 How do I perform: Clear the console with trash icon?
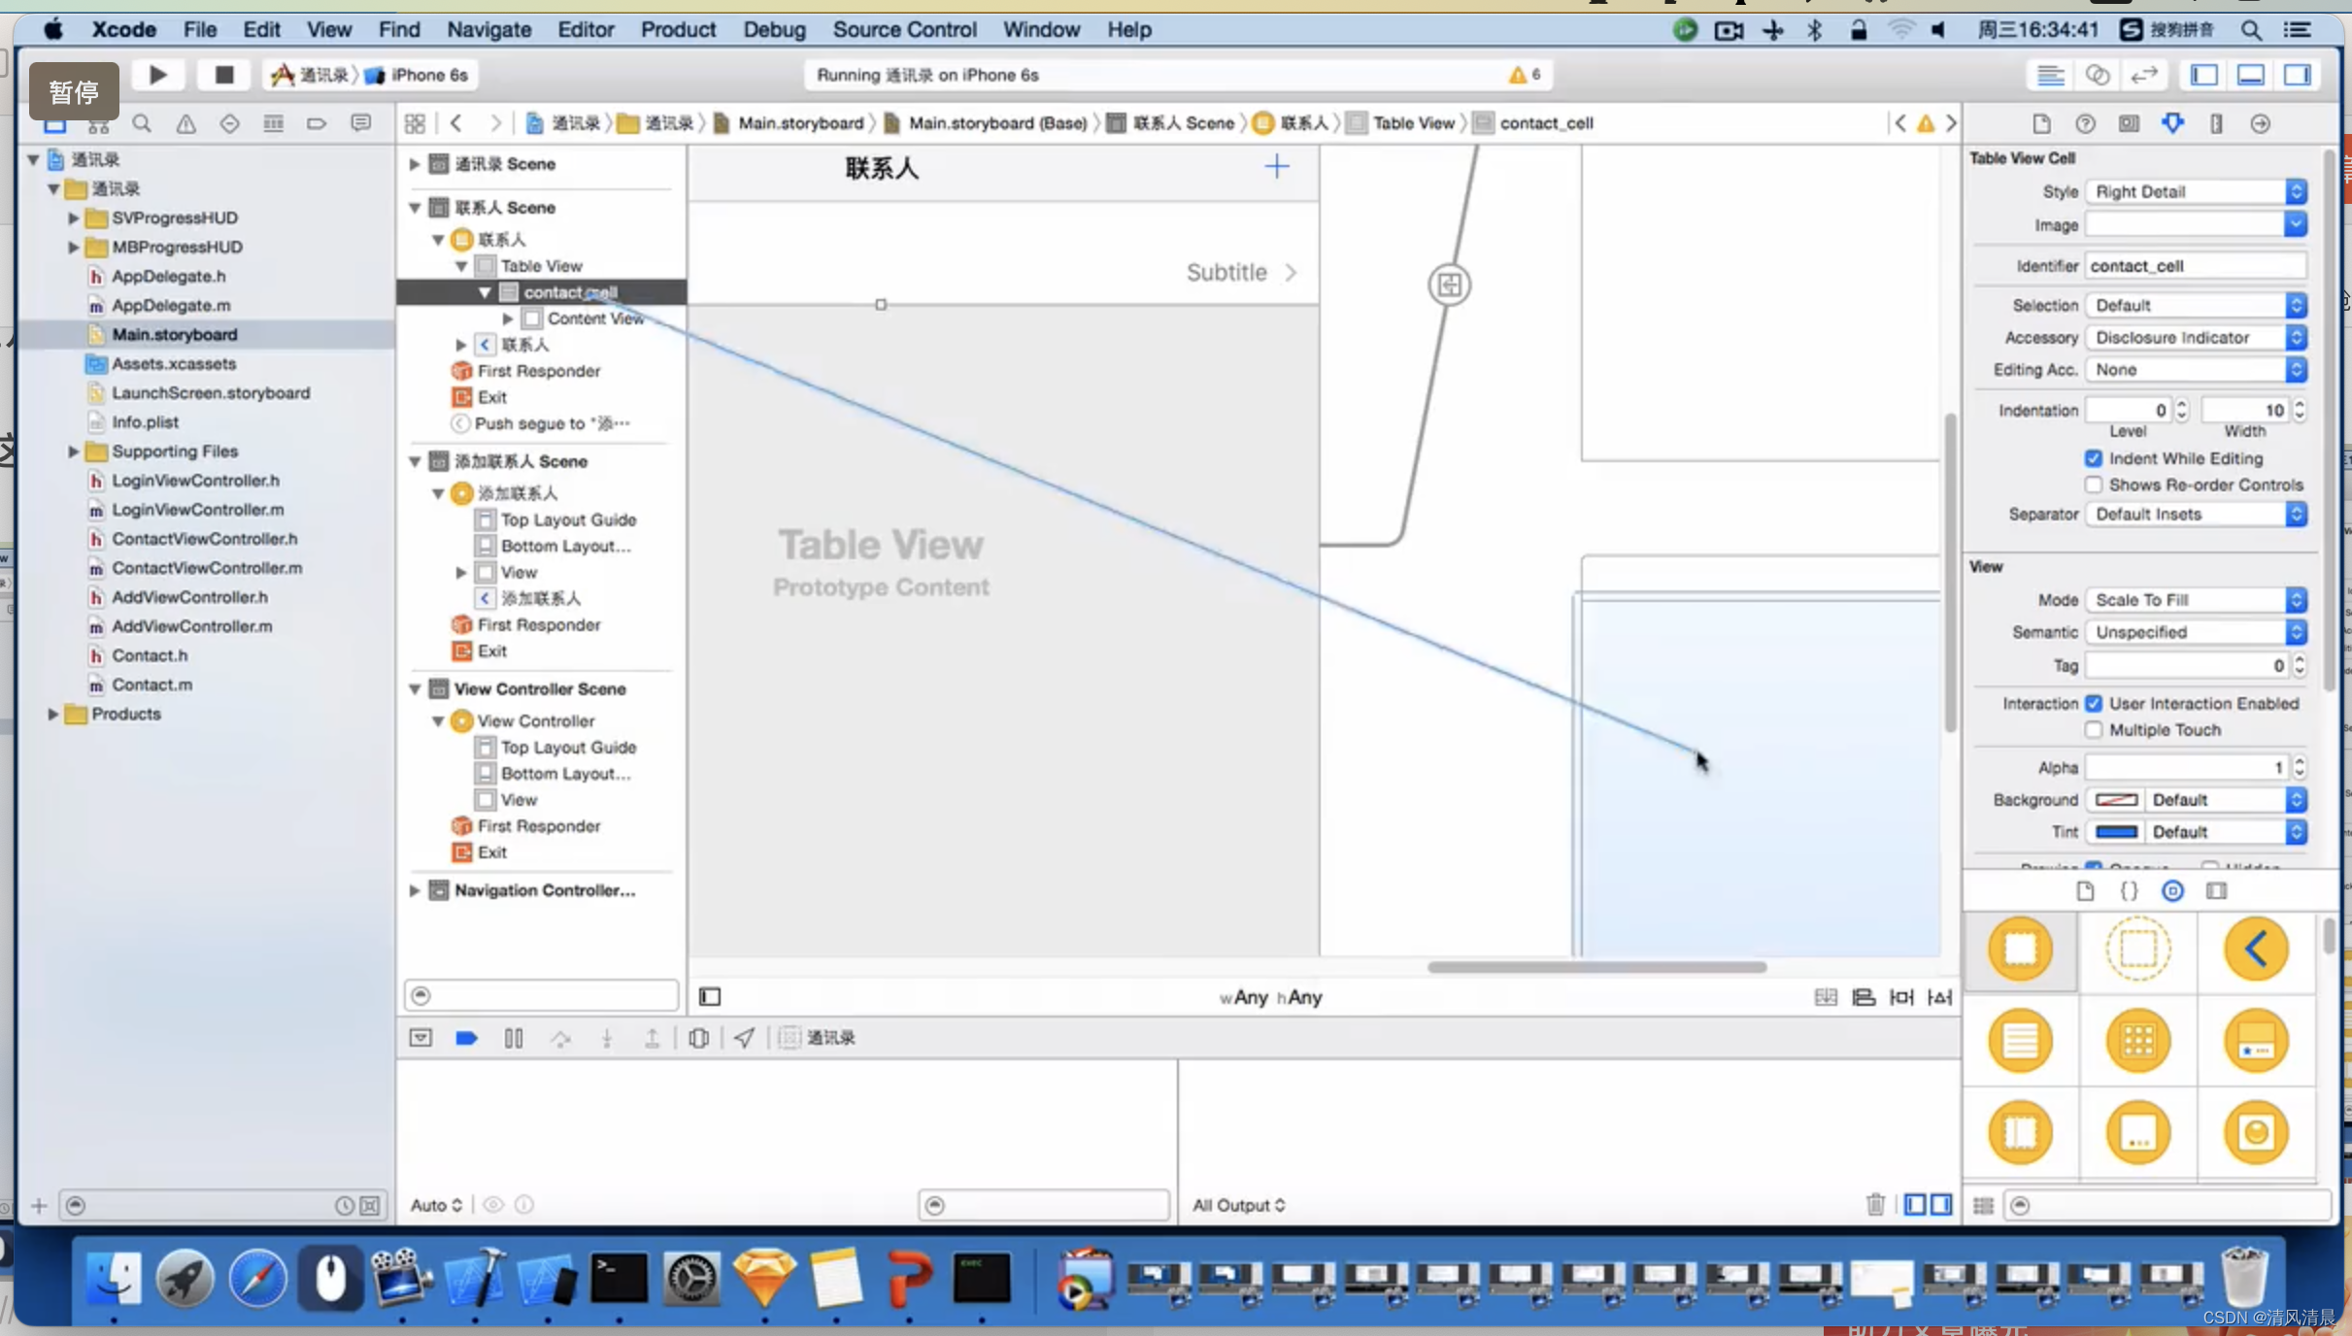point(1875,1205)
